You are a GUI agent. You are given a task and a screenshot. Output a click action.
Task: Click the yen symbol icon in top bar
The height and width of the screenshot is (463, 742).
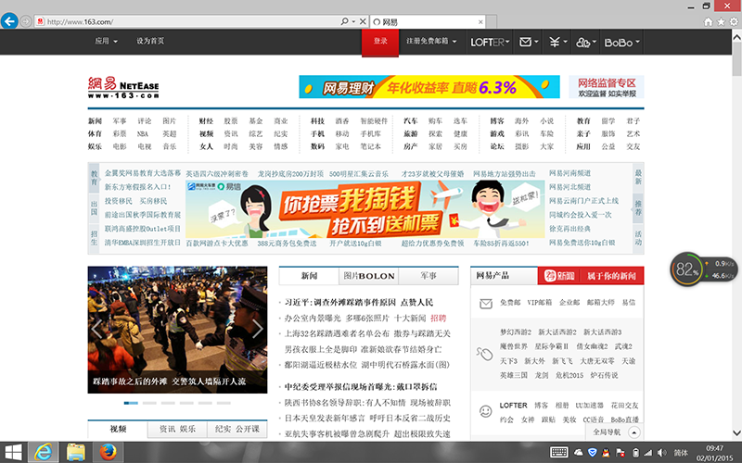555,42
